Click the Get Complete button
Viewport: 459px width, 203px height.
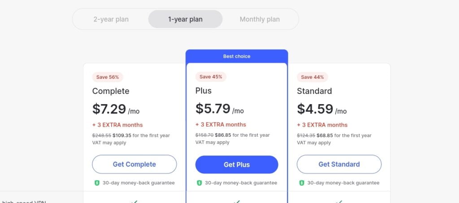click(x=134, y=165)
